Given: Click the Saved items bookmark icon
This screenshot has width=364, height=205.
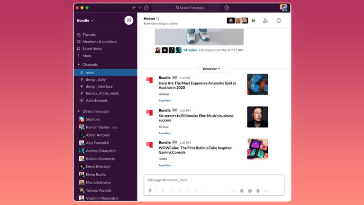Looking at the screenshot, I should 79,48.
